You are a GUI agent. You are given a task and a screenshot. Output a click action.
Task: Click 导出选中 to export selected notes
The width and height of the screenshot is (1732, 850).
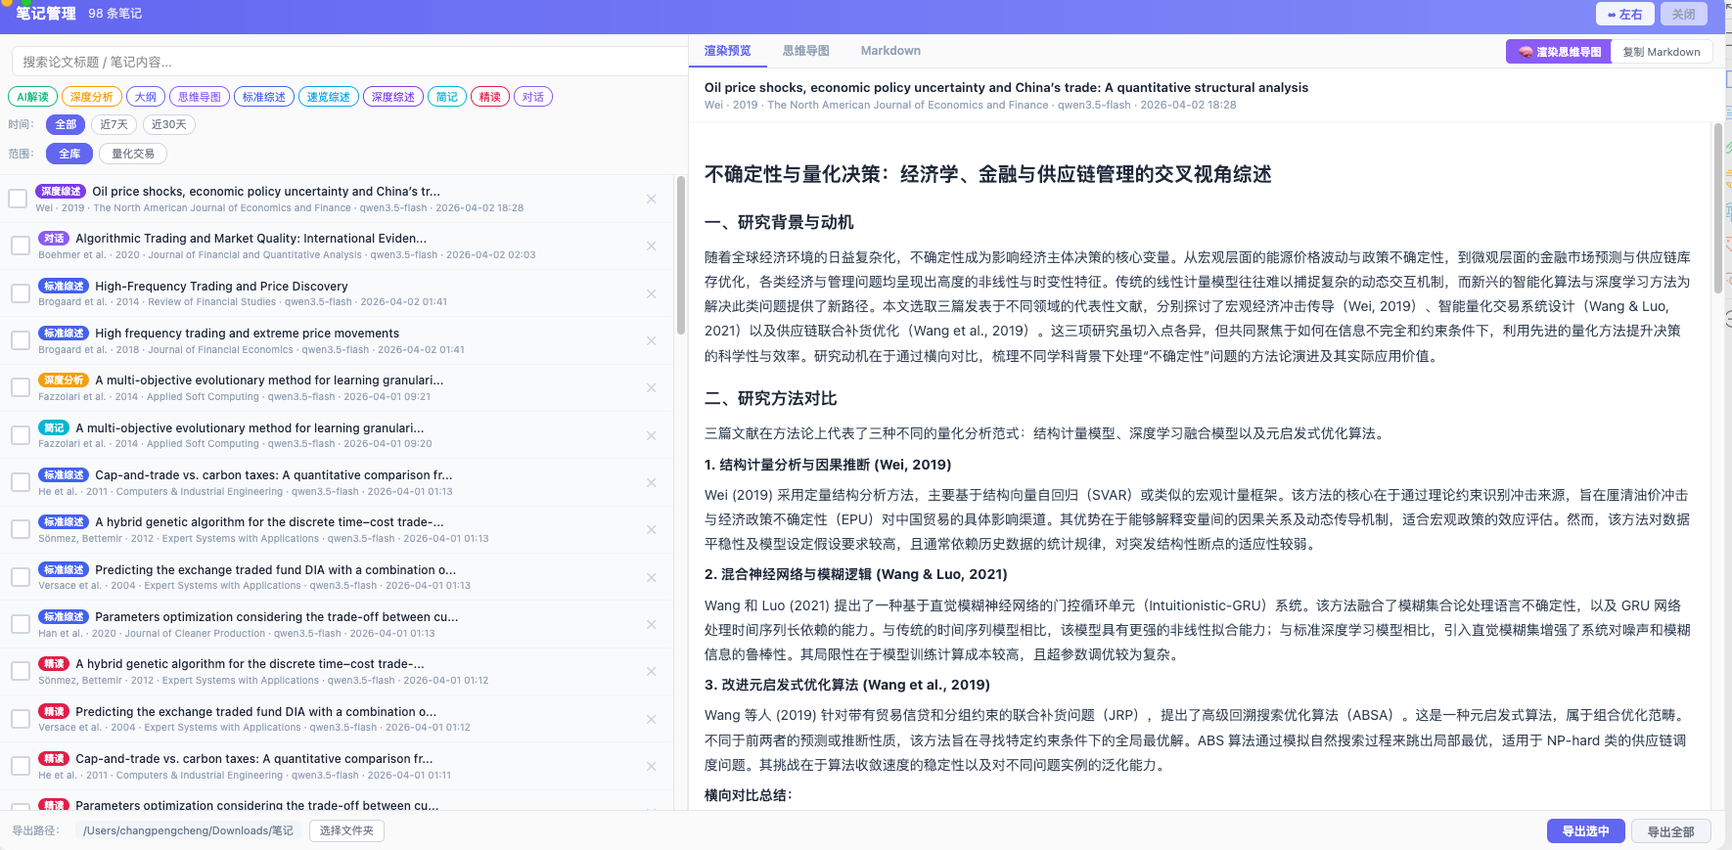(x=1585, y=831)
